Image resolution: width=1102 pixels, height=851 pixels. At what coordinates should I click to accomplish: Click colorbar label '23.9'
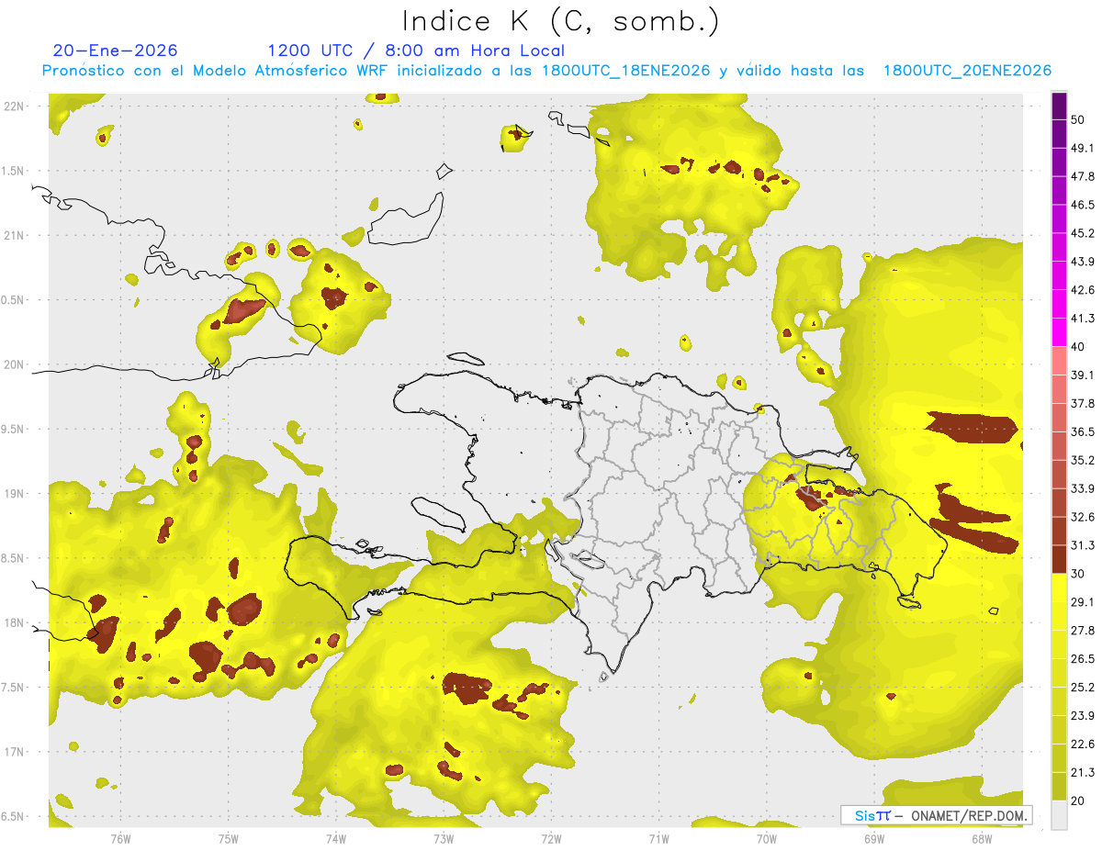(1084, 716)
